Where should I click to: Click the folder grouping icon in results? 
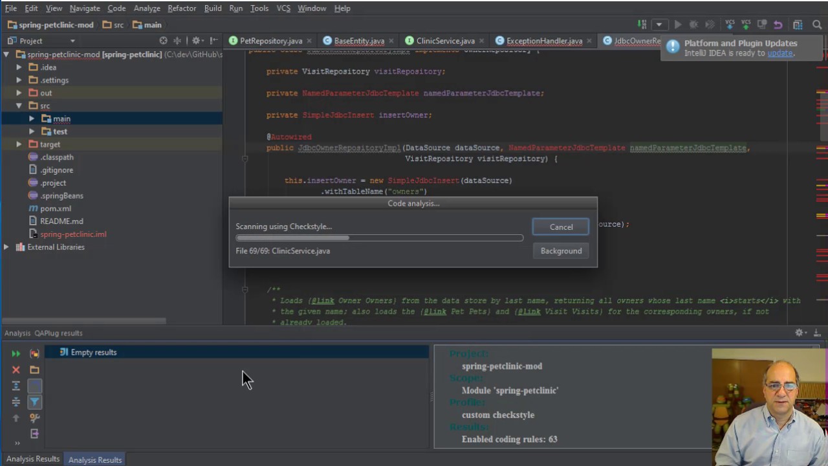(34, 370)
